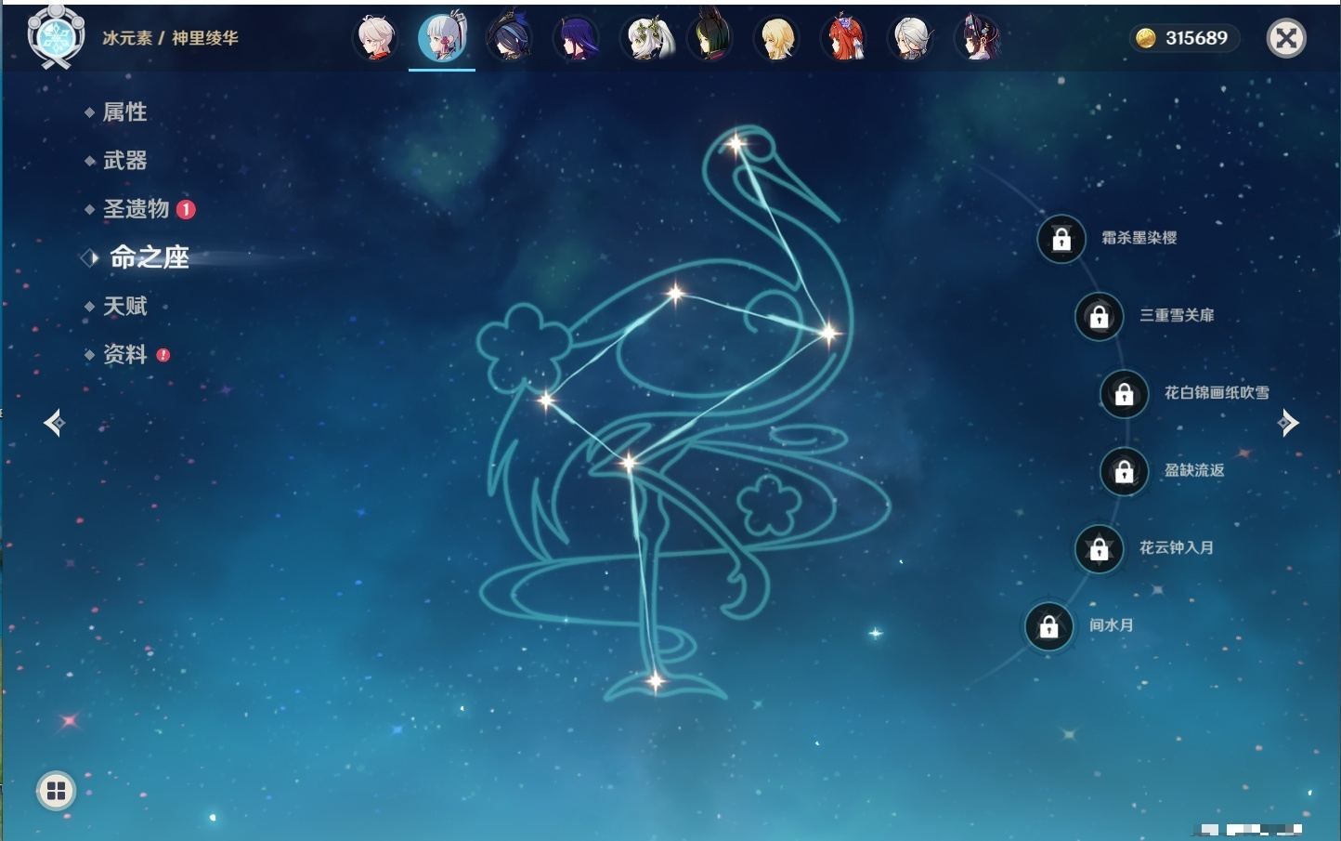Open the four-square grid menu button
Viewport: 1341px width, 841px height.
point(56,791)
